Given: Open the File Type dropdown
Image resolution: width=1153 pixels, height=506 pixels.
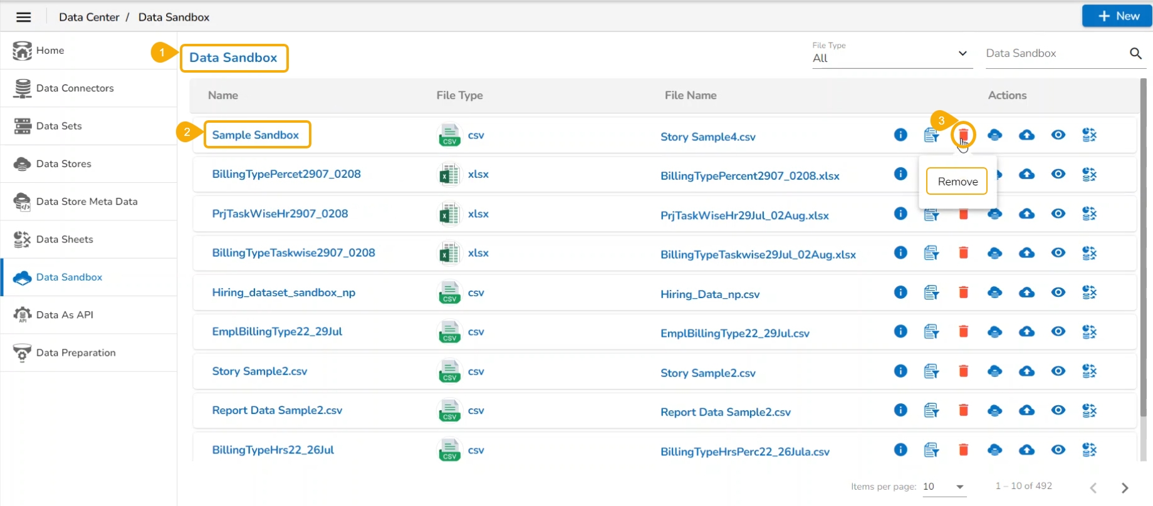Looking at the screenshot, I should (891, 57).
